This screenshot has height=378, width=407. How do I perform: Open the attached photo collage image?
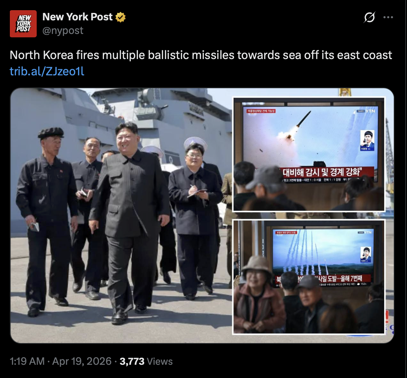pos(202,216)
